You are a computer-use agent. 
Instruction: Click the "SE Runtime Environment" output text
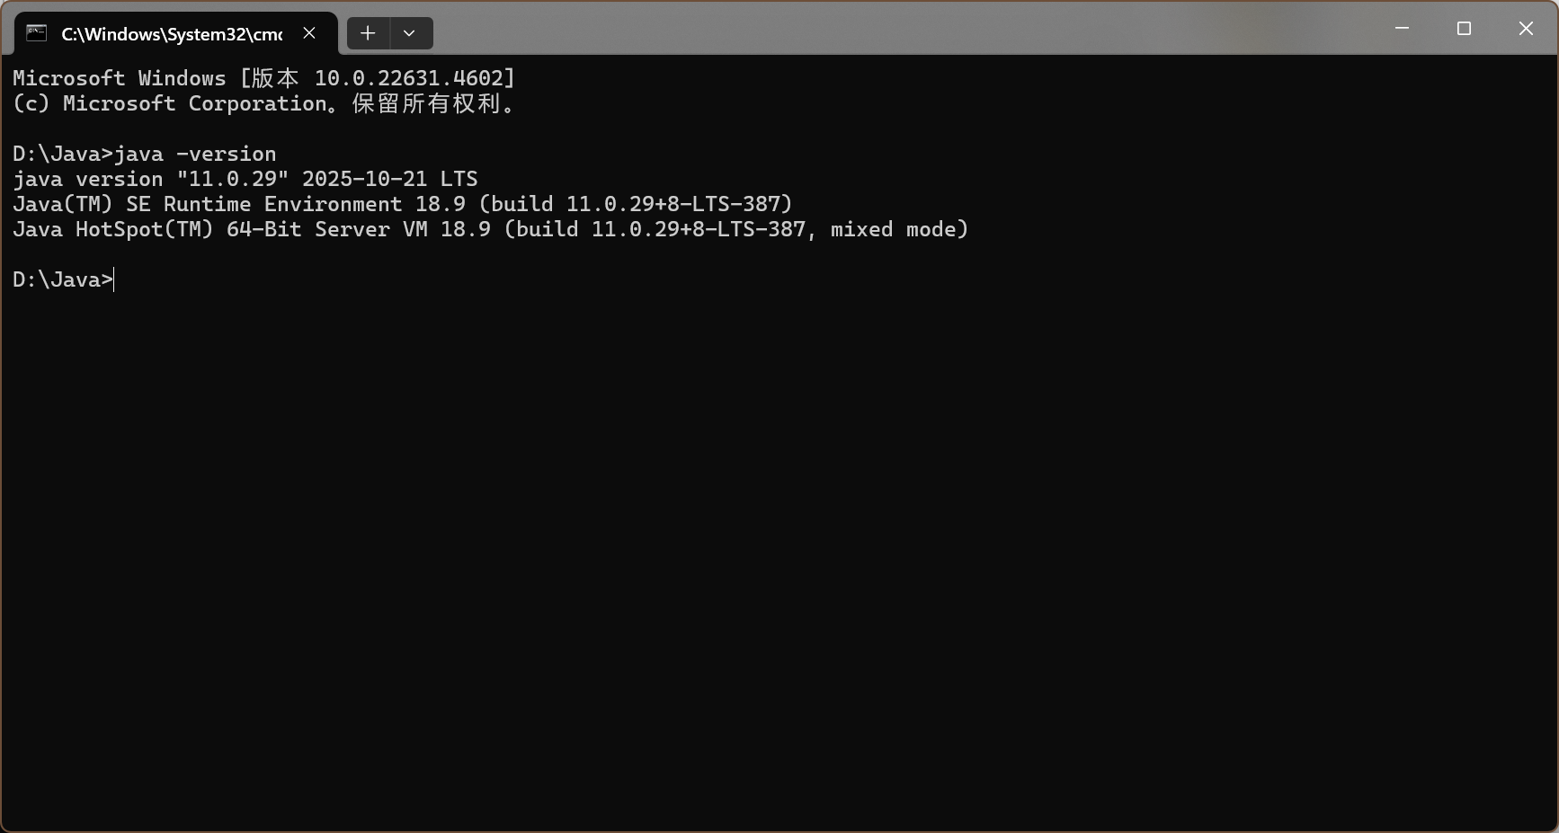click(264, 204)
